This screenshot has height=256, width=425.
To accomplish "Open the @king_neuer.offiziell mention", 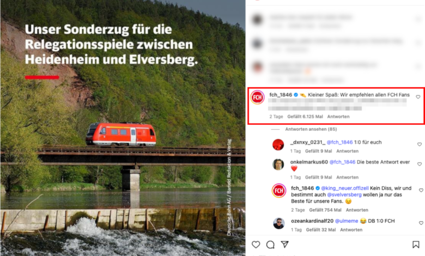I will pyautogui.click(x=345, y=188).
